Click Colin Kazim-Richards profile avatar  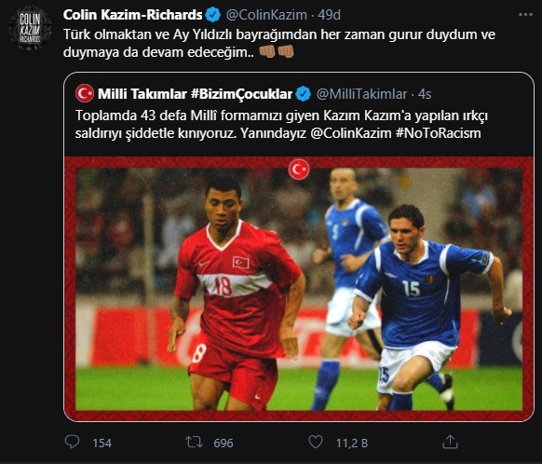point(30,29)
